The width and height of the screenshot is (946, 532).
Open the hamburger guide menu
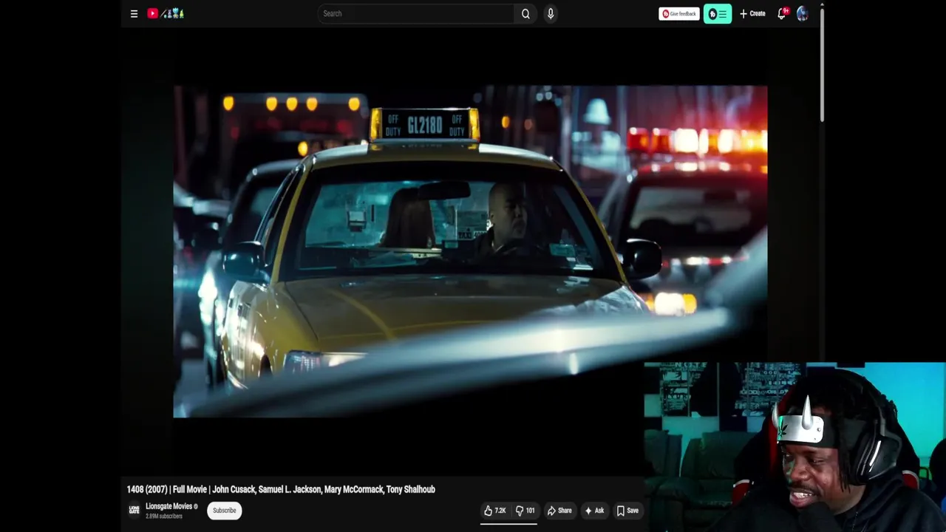[134, 13]
